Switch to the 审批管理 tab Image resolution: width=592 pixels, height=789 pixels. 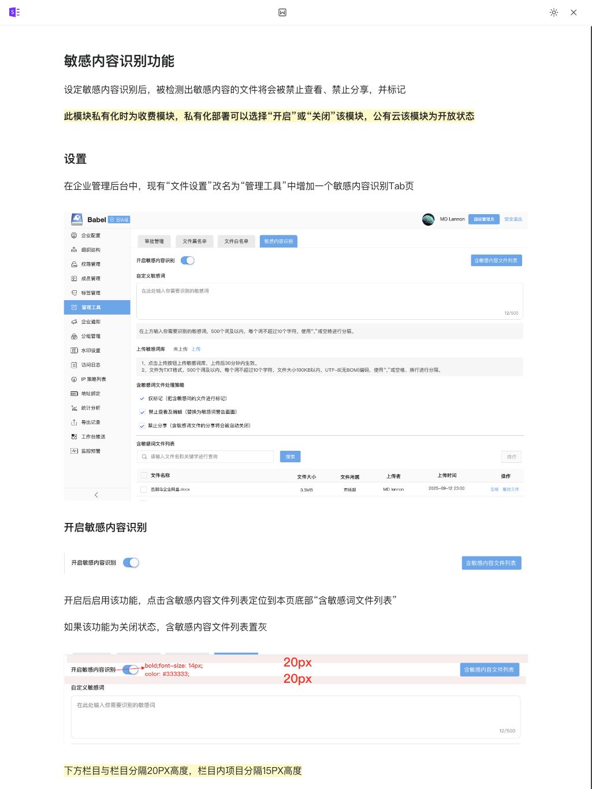coord(154,241)
